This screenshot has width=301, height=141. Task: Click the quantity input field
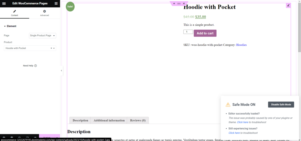coord(188,32)
